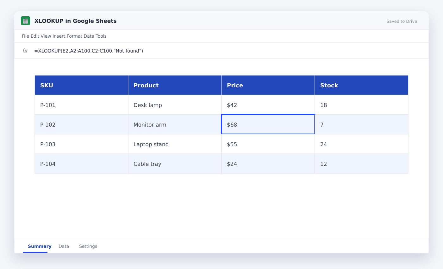Screen dimensions: 443x269
Task: Select the cell containing P-103
Action: [81, 144]
